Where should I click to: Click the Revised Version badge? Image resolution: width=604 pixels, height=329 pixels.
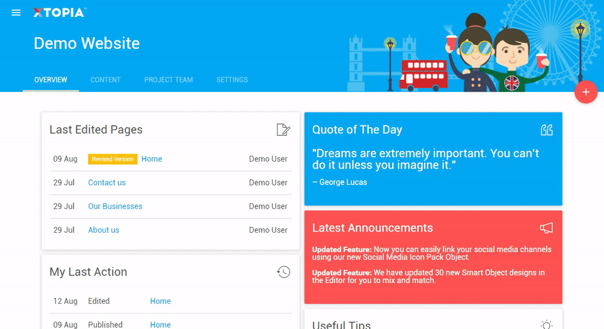click(x=113, y=159)
